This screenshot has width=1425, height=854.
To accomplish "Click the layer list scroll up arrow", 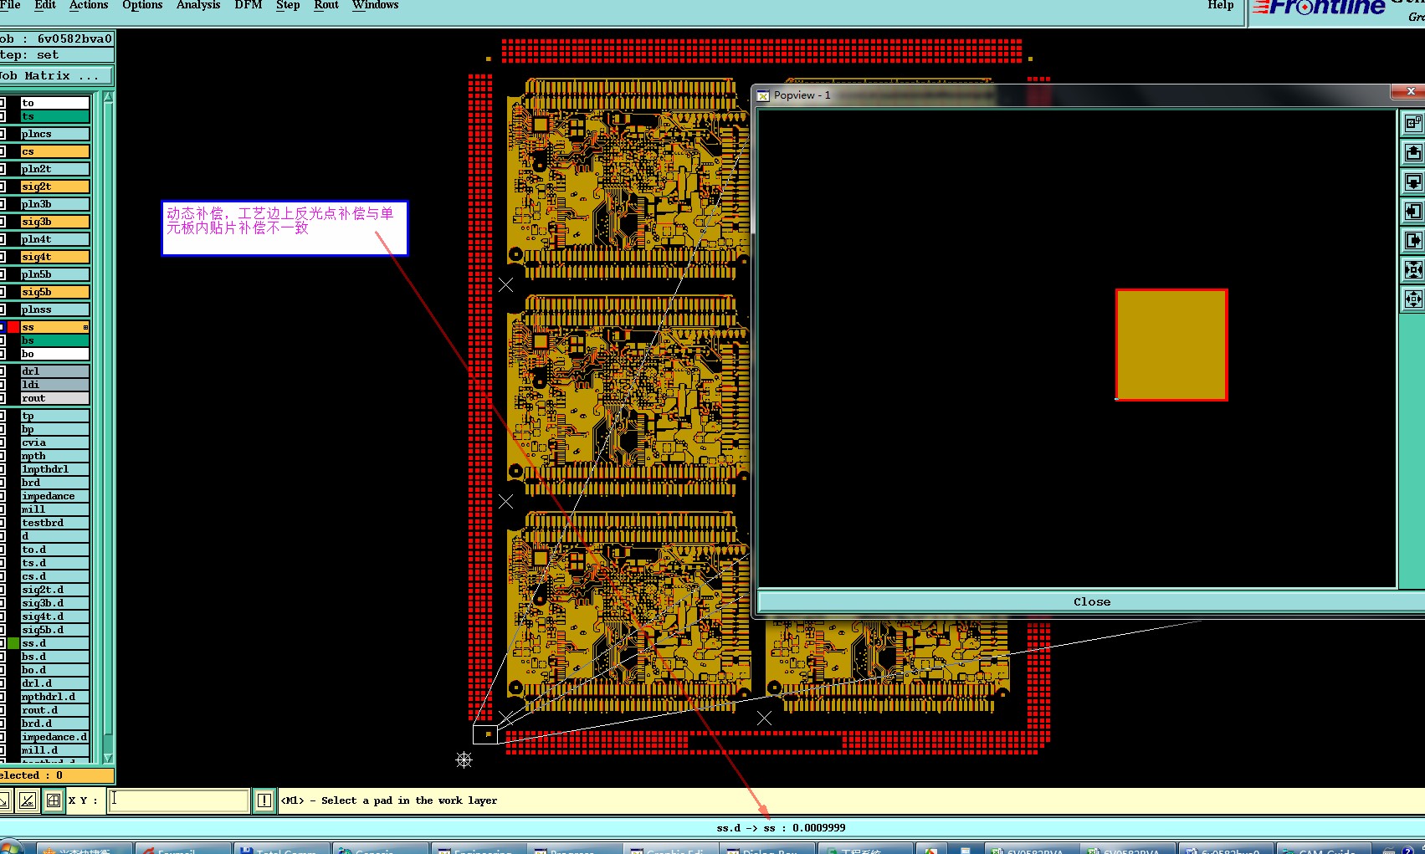I will point(108,98).
